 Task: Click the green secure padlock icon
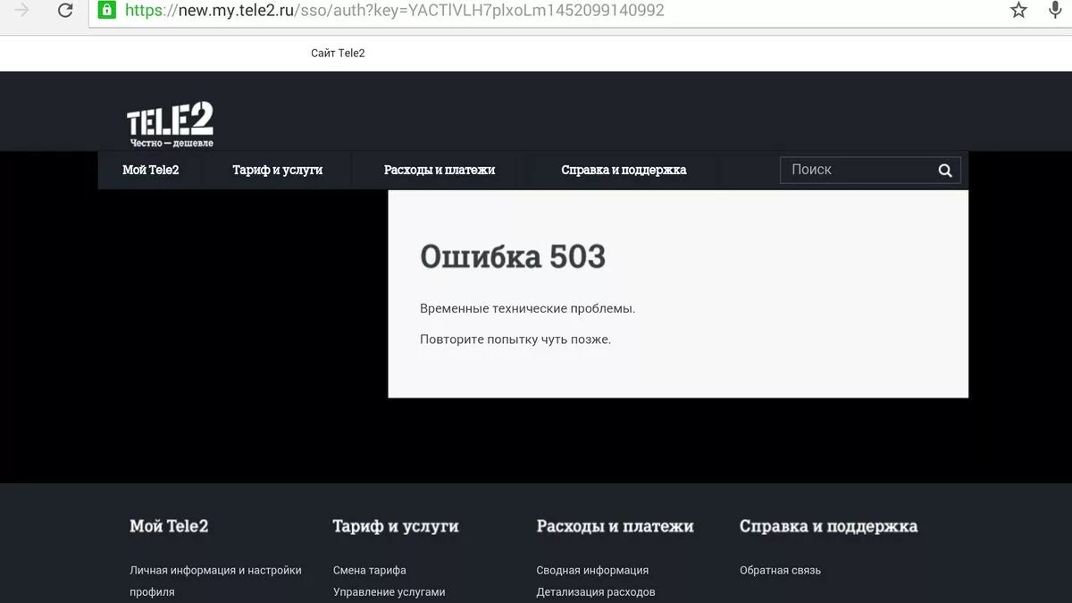107,11
